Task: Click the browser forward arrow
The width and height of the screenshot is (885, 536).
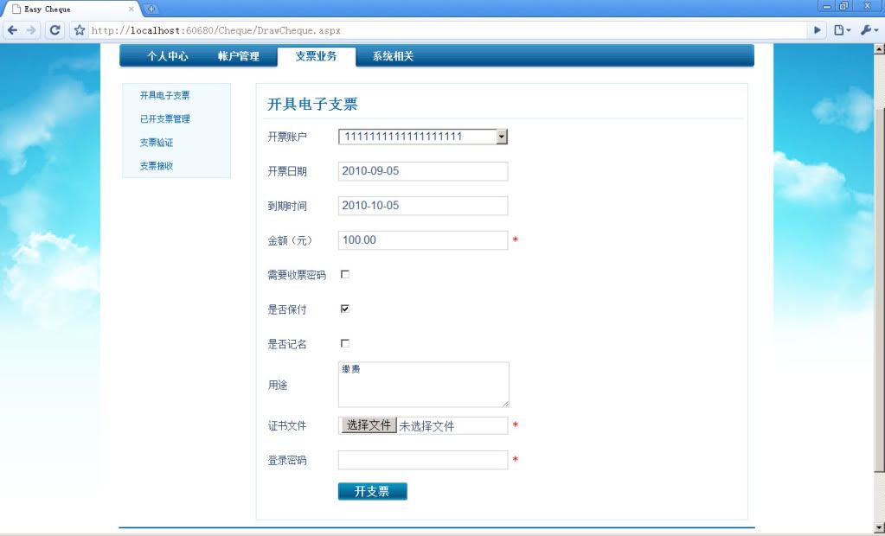Action: 32,30
